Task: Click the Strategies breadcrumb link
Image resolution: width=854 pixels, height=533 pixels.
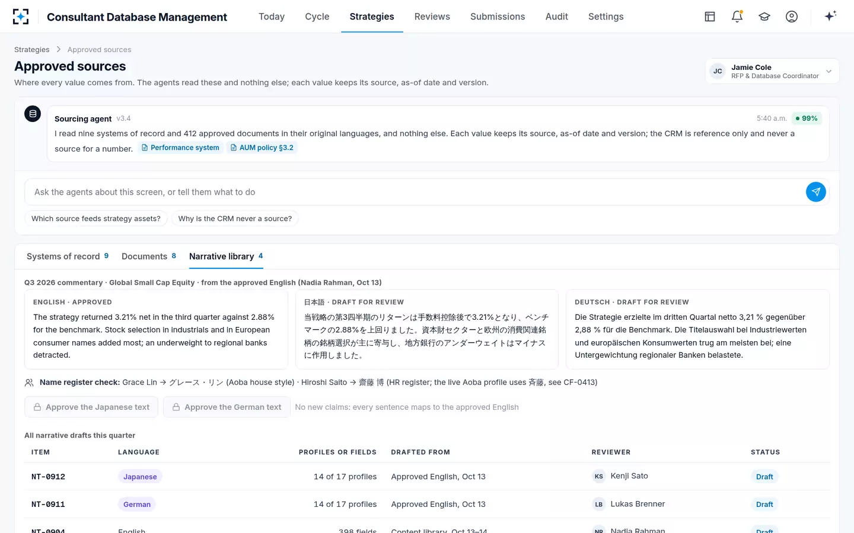Action: 32,50
